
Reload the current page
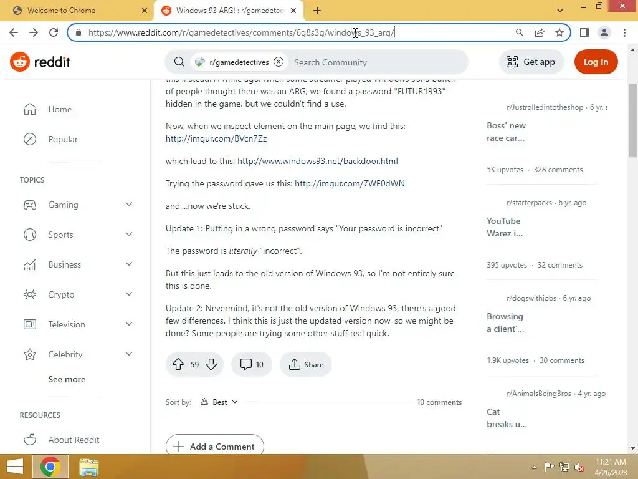(x=54, y=32)
